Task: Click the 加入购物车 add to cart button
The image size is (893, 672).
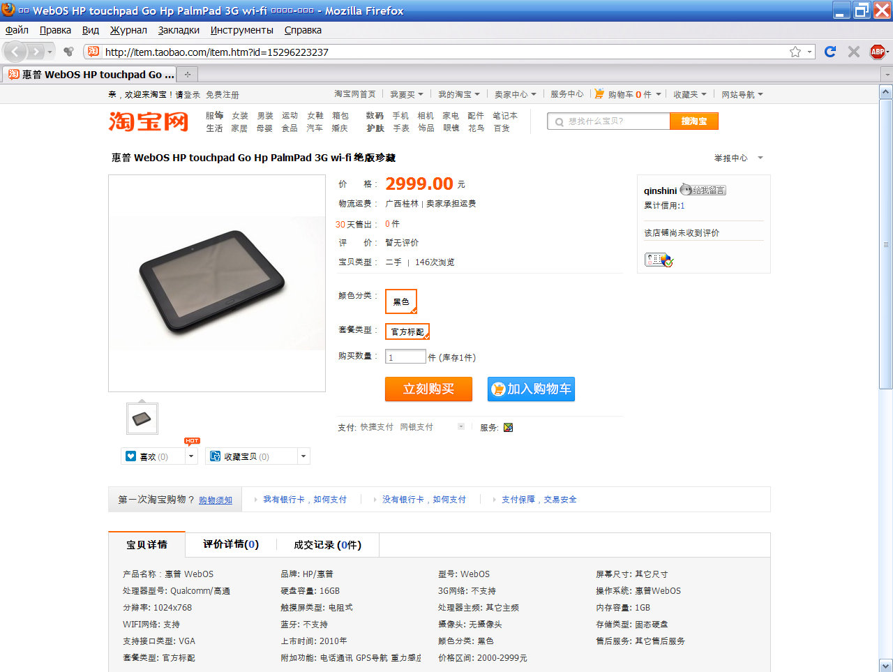Action: click(531, 389)
